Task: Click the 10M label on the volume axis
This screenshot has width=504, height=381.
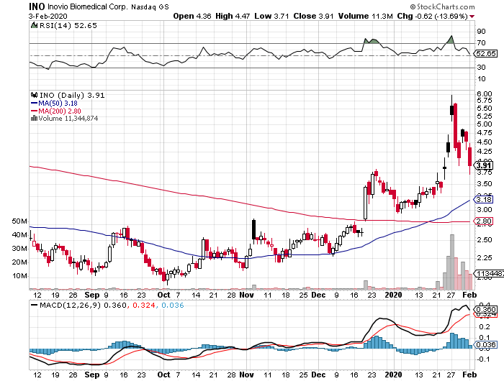Action: pos(19,276)
